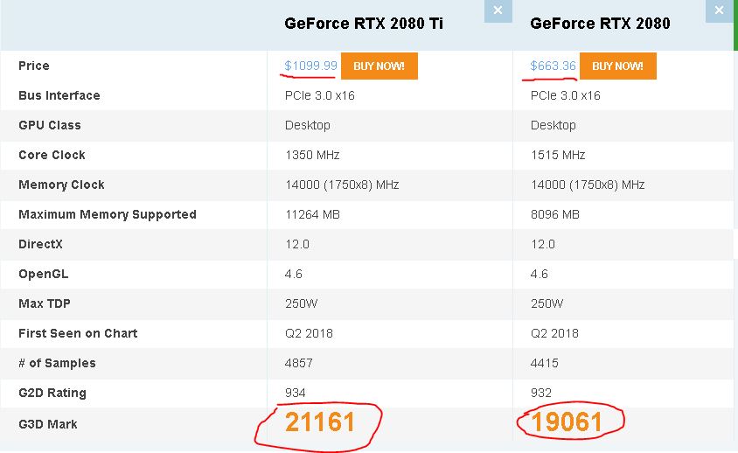Click the 1350 MHz core clock value

(x=312, y=155)
